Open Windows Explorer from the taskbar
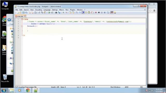Viewport: 166px width, 93px height. point(12,90)
